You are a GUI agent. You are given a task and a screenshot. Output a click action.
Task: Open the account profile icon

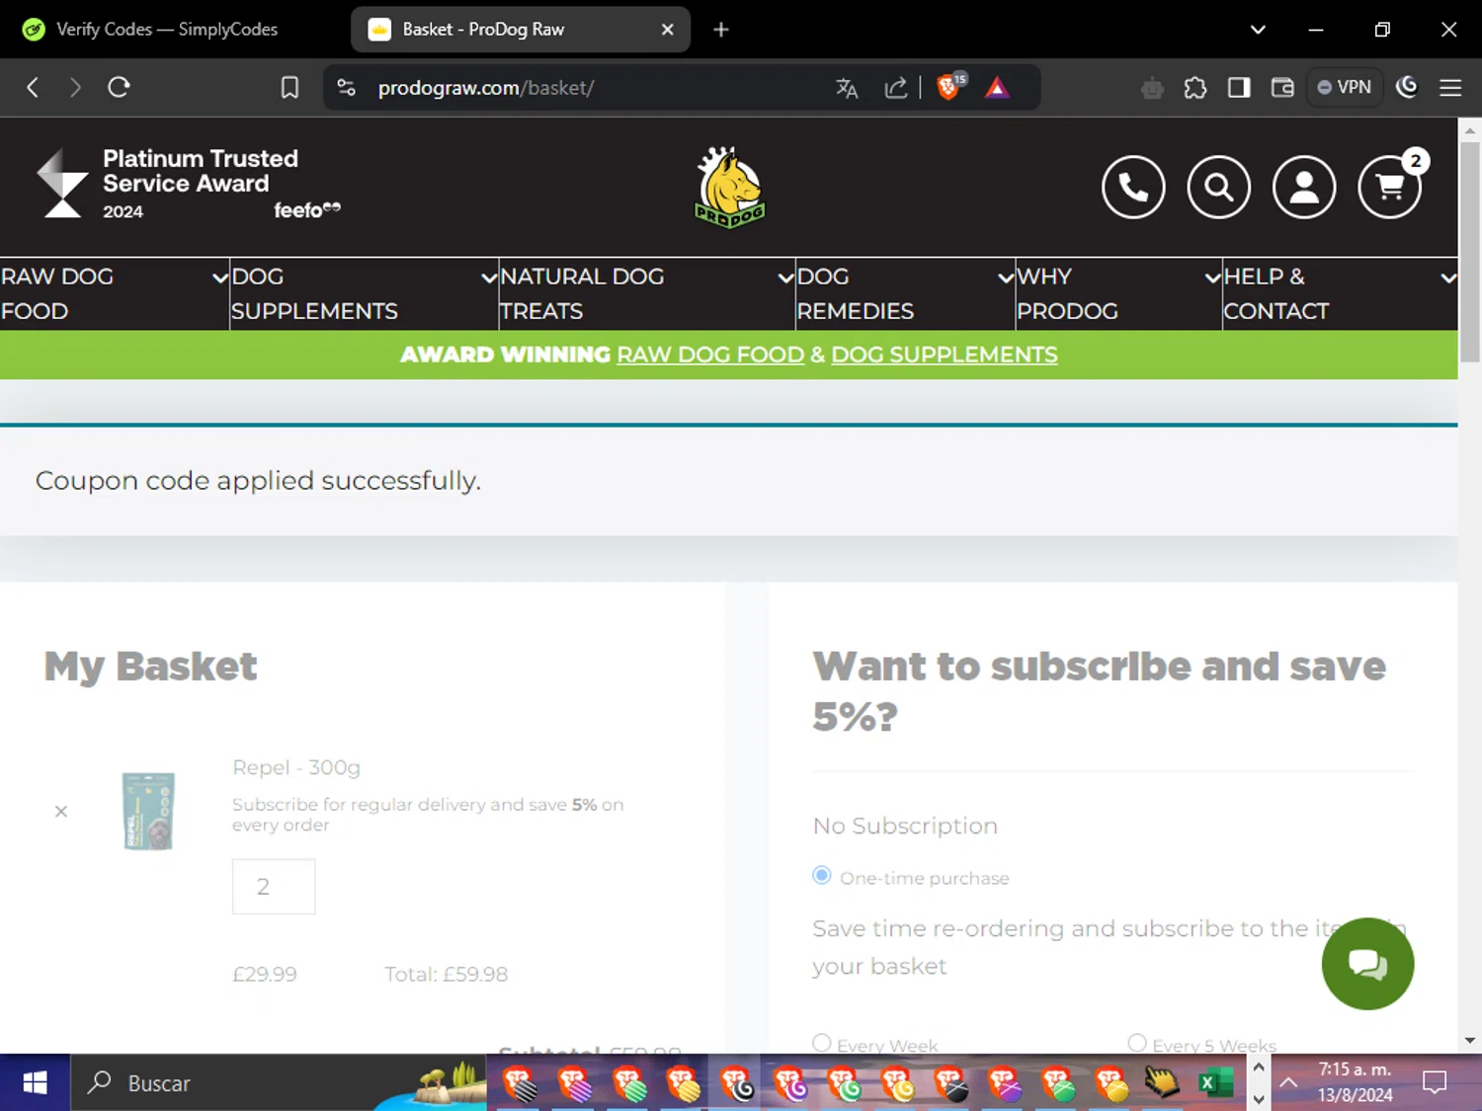pos(1304,187)
